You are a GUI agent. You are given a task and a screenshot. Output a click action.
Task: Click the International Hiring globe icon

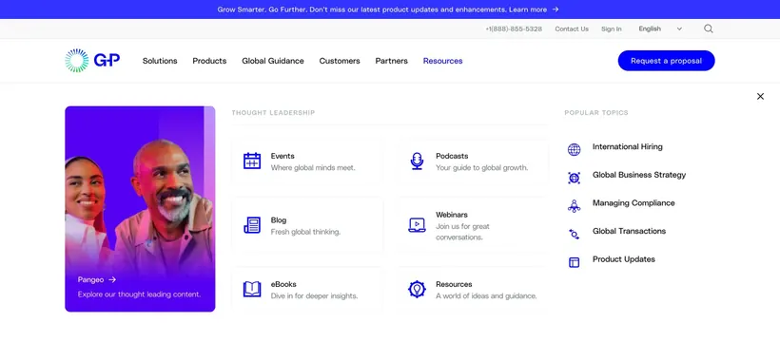[x=574, y=150]
